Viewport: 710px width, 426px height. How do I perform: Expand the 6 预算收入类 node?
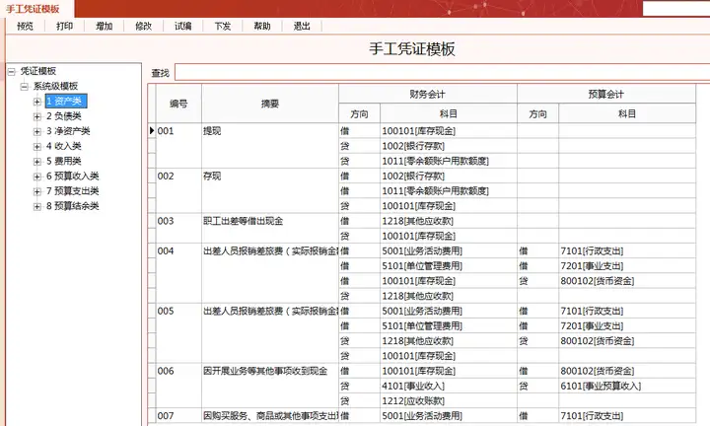37,177
